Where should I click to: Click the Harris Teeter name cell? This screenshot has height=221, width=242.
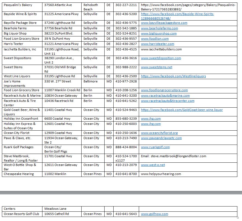coord(22,44)
